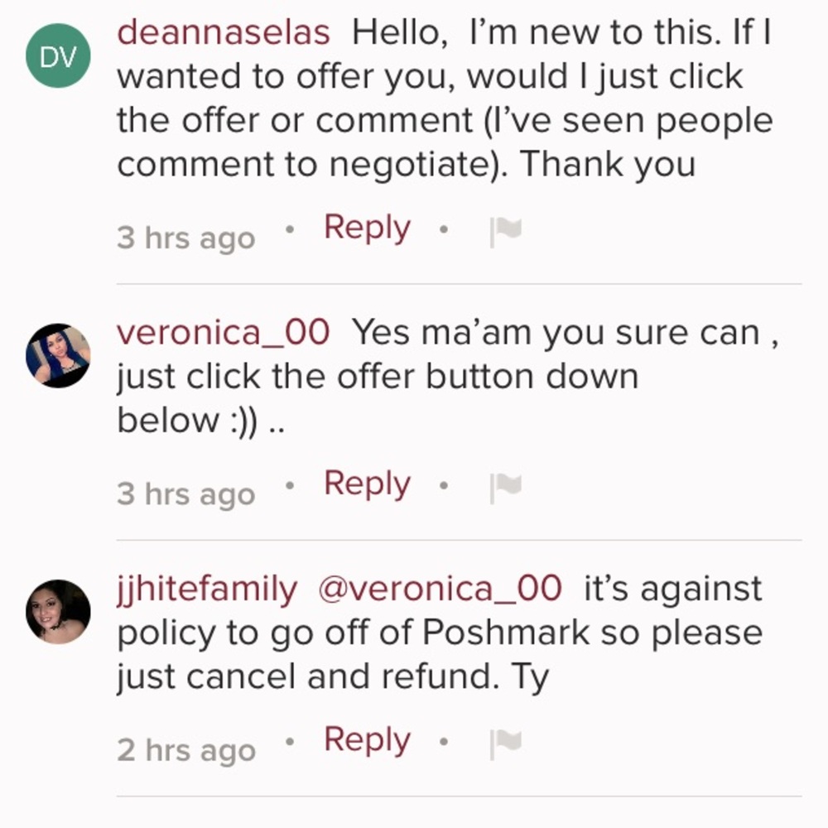Viewport: 828px width, 828px height.
Task: Tap jjhitefamily's profile photo
Action: pos(58,612)
